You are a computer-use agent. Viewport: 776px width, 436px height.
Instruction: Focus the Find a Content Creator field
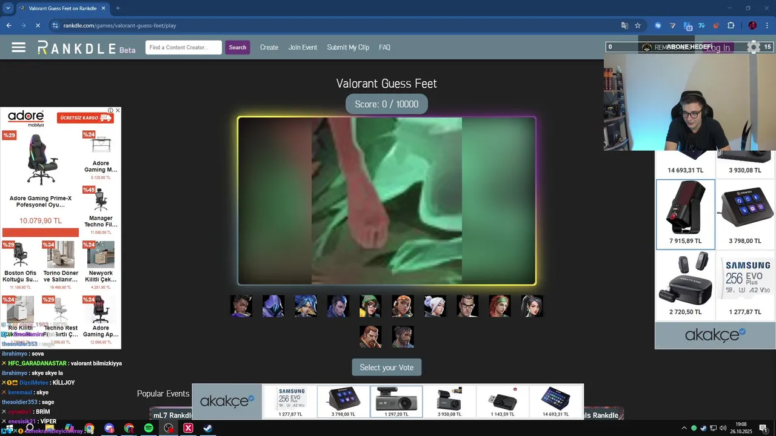pos(184,47)
